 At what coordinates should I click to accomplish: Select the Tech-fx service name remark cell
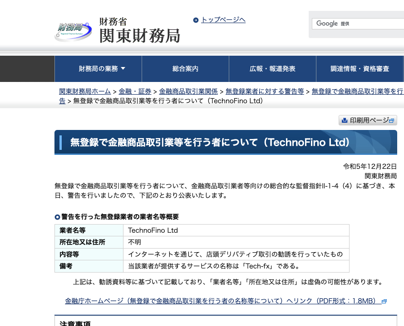point(236,266)
